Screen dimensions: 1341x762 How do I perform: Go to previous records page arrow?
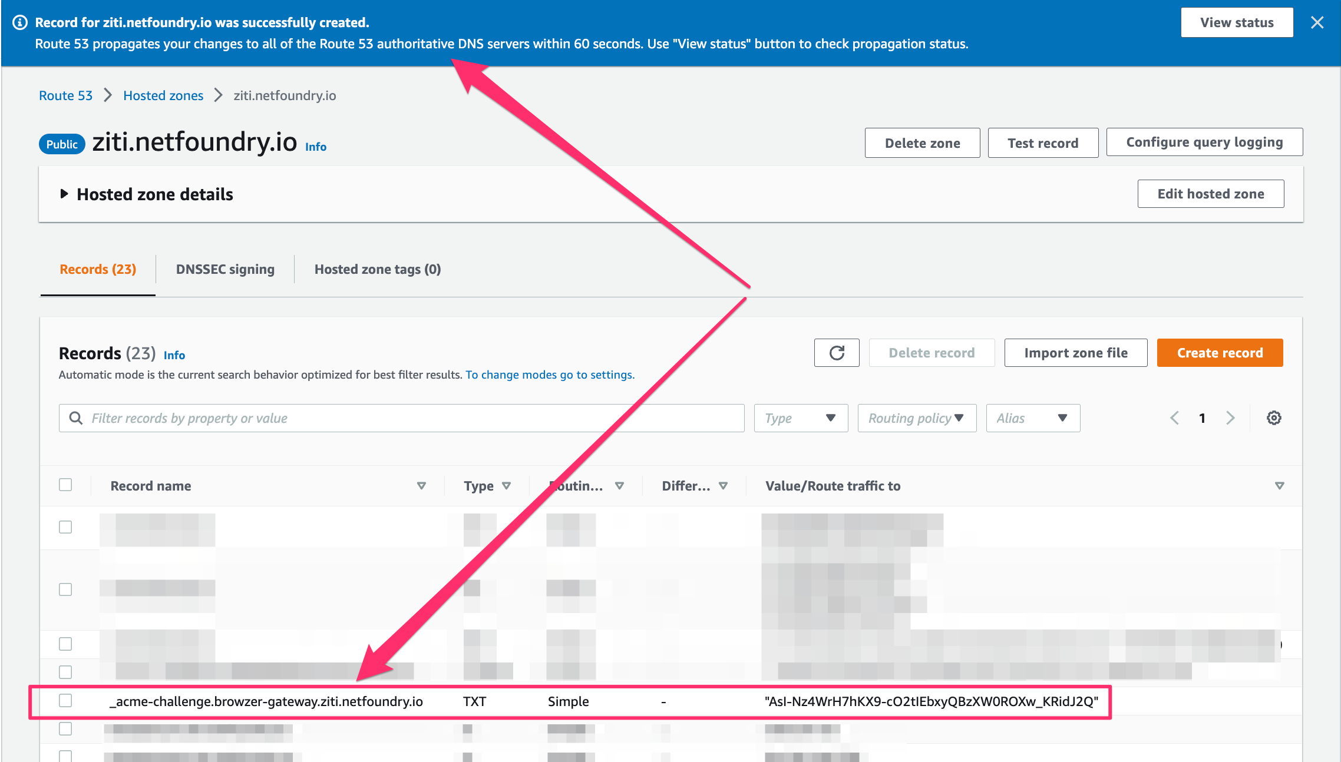tap(1174, 418)
